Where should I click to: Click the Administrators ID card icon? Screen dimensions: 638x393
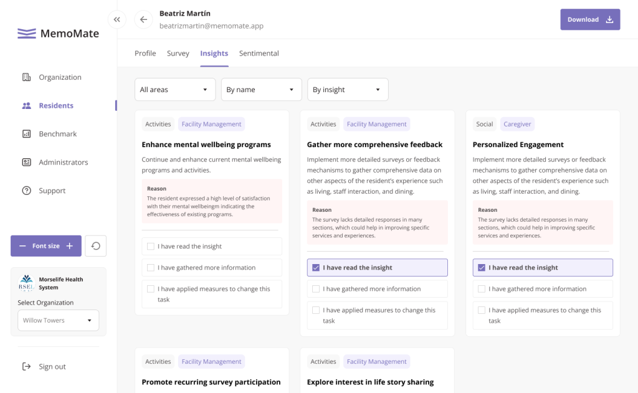(26, 163)
